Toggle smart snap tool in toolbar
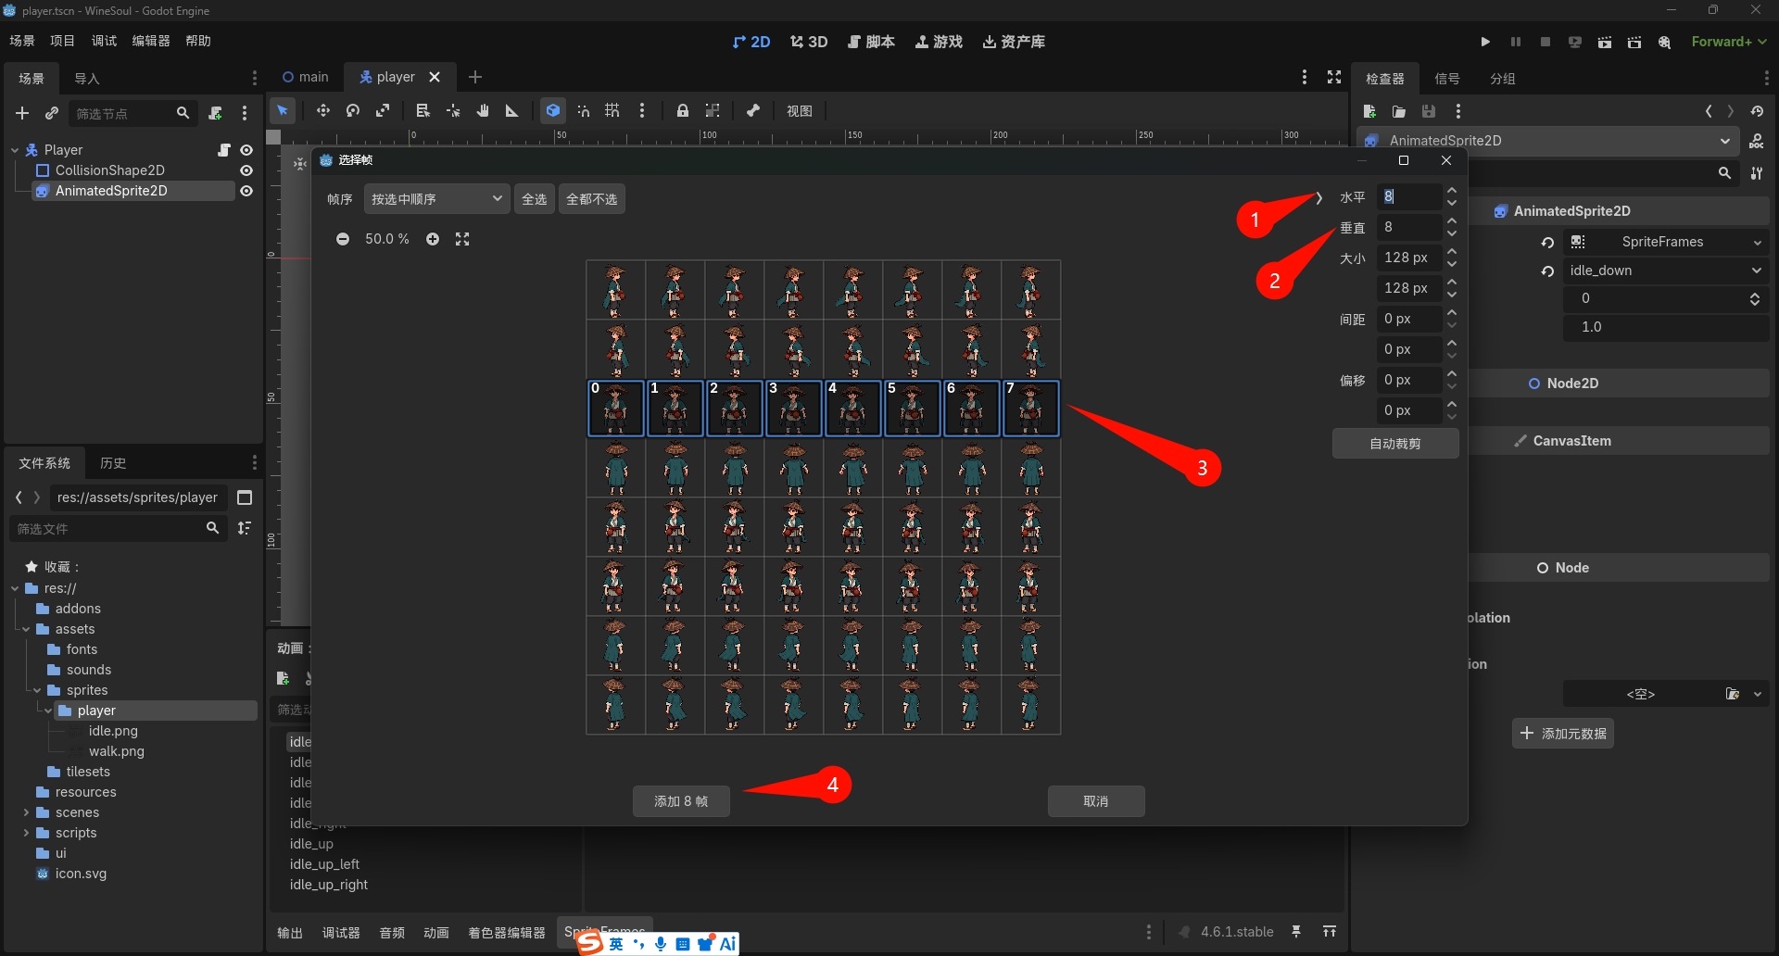The height and width of the screenshot is (956, 1779). coord(583,110)
